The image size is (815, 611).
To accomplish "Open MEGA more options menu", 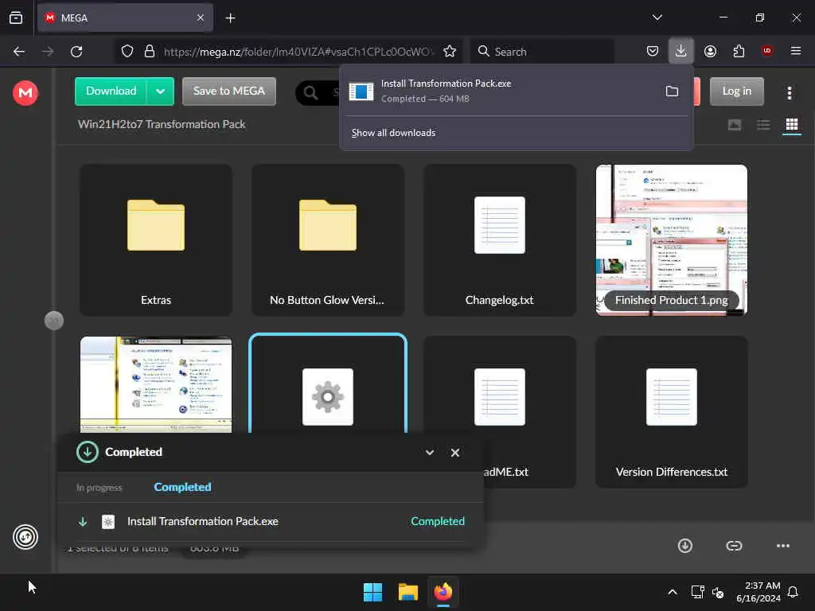I will click(x=790, y=93).
